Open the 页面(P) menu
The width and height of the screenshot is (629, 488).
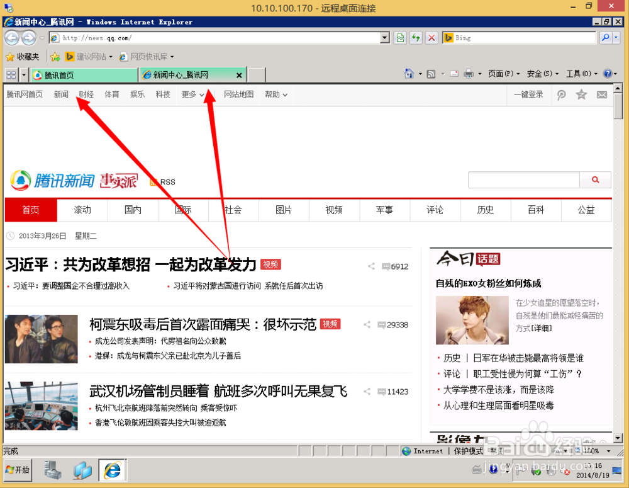coord(504,74)
